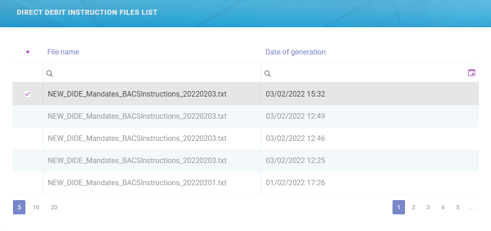Go to page 3
The height and width of the screenshot is (231, 491).
tap(428, 207)
